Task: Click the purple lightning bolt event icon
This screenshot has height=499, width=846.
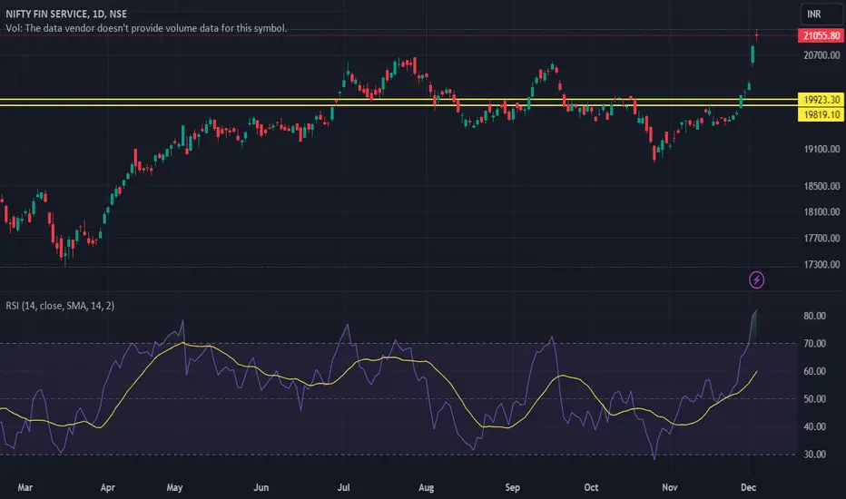Action: 756,280
